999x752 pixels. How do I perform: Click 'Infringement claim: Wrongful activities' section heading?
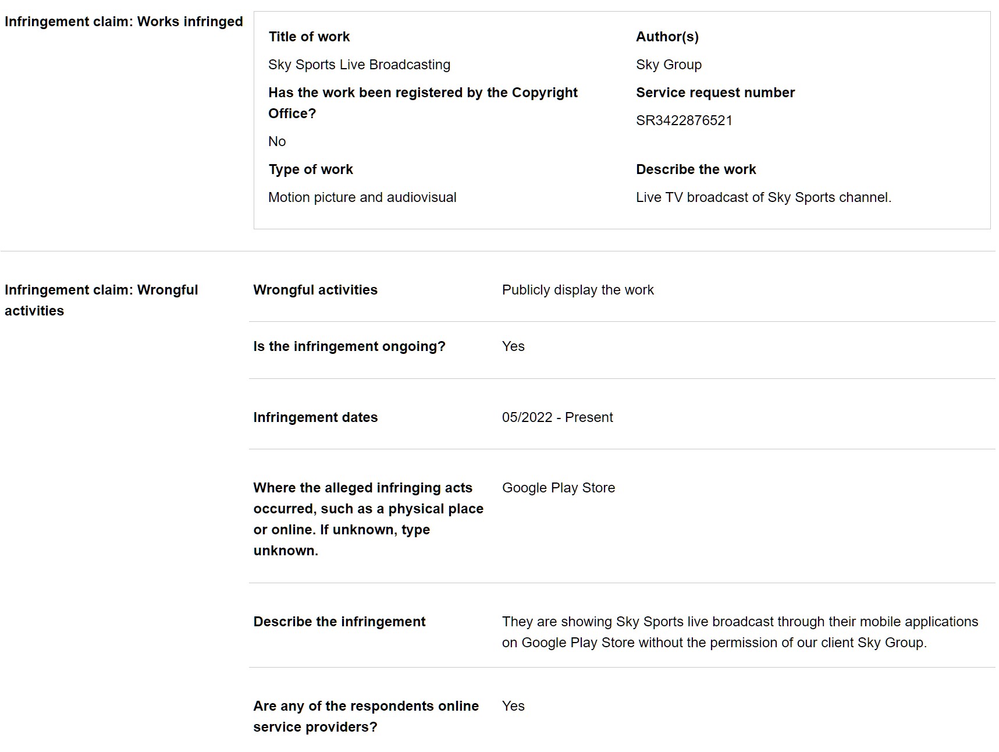pos(101,300)
